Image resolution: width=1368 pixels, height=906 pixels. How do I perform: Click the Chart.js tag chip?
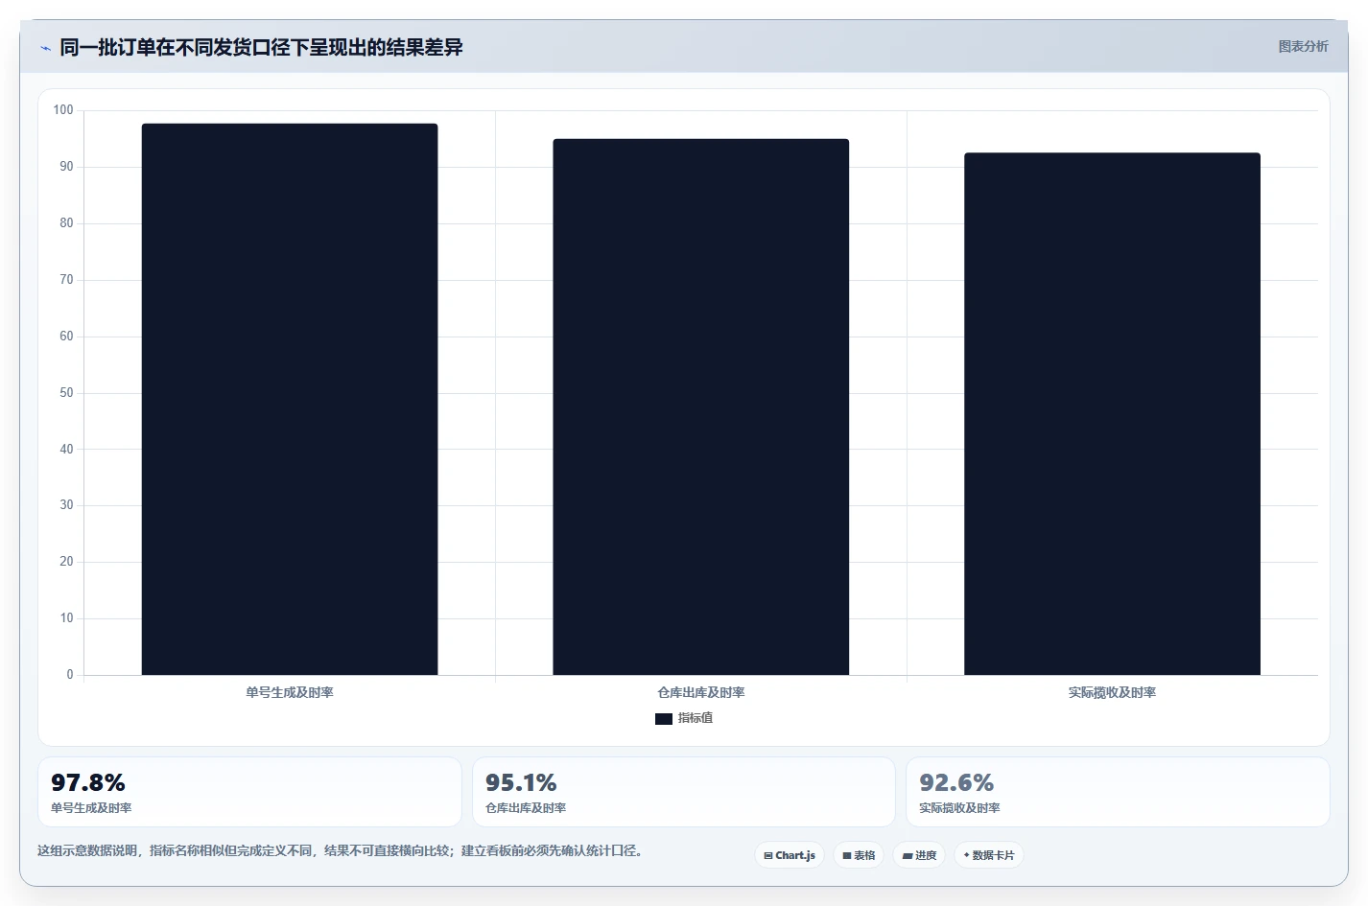tap(790, 855)
